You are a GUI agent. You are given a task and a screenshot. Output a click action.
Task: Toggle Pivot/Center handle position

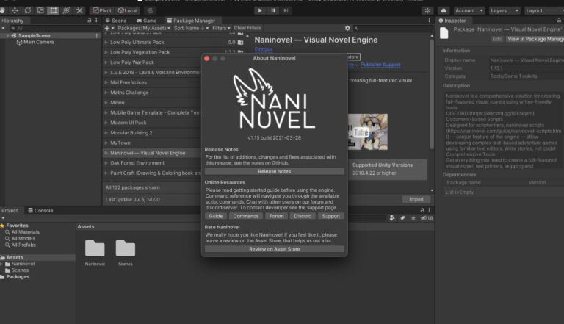[x=102, y=10]
